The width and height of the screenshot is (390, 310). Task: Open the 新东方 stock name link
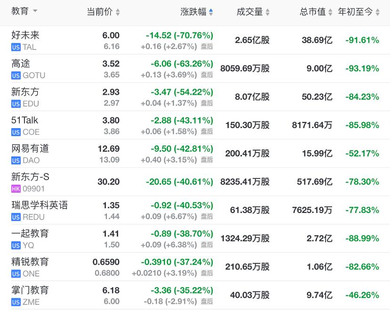[25, 92]
